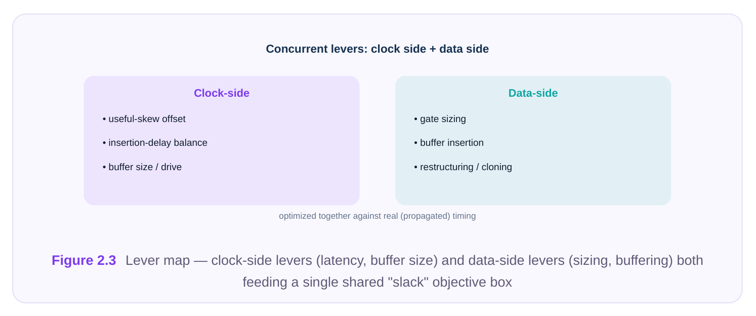Select the Data-side panel title
The image size is (756, 316).
533,93
